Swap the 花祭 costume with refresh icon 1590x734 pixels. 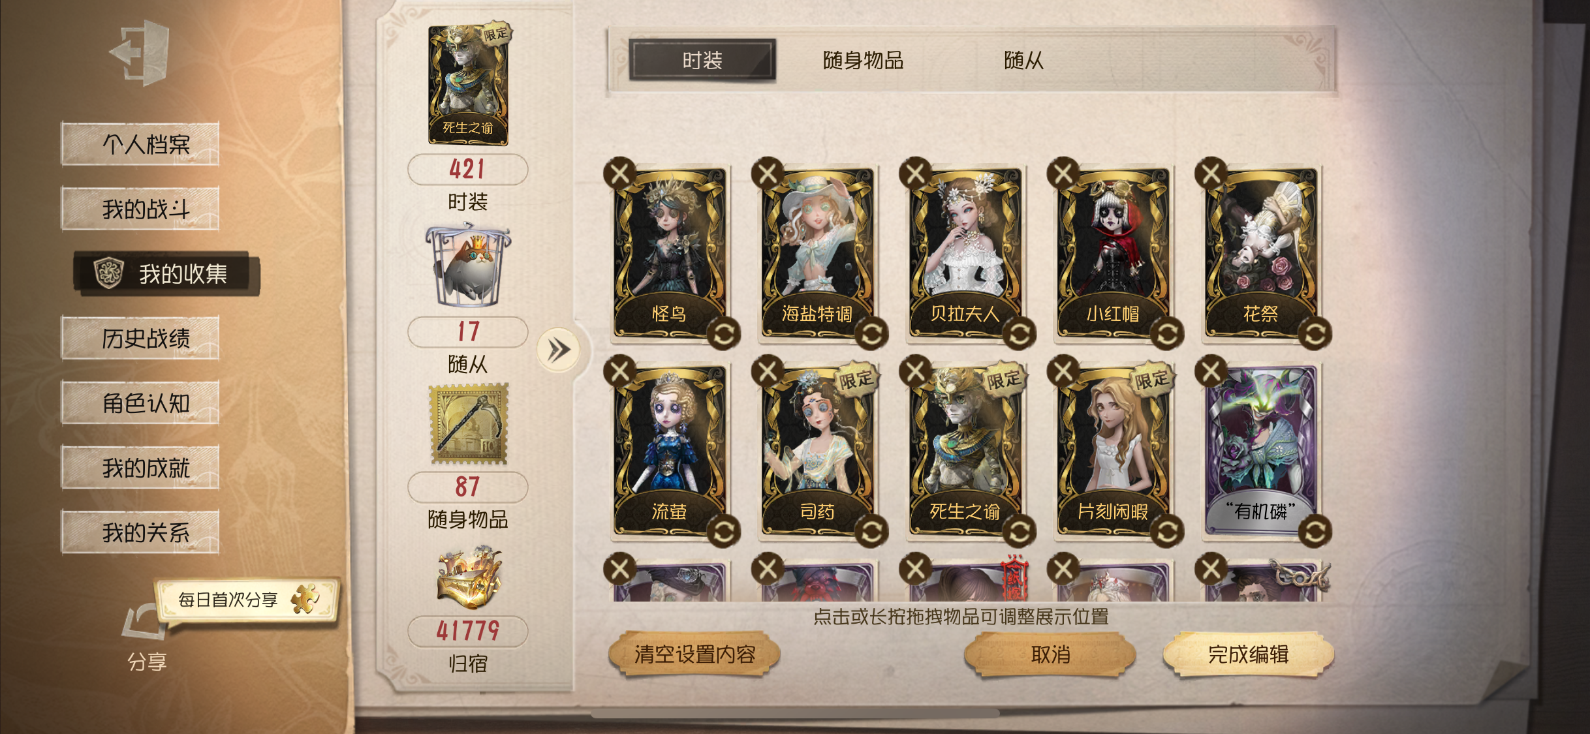click(x=1315, y=334)
